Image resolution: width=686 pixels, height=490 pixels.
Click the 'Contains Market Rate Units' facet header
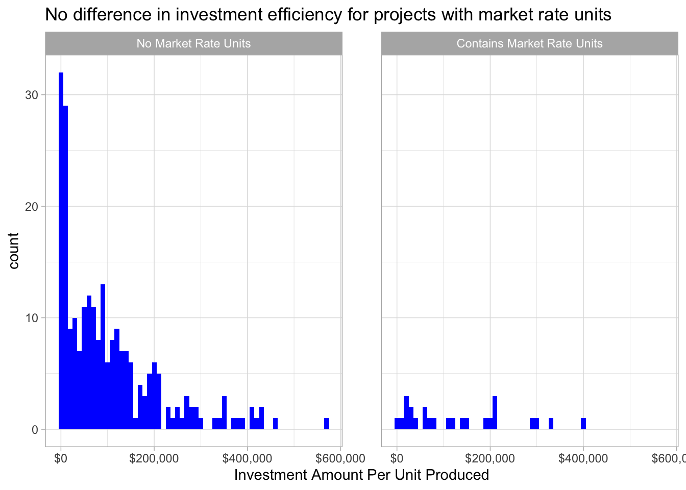(529, 43)
